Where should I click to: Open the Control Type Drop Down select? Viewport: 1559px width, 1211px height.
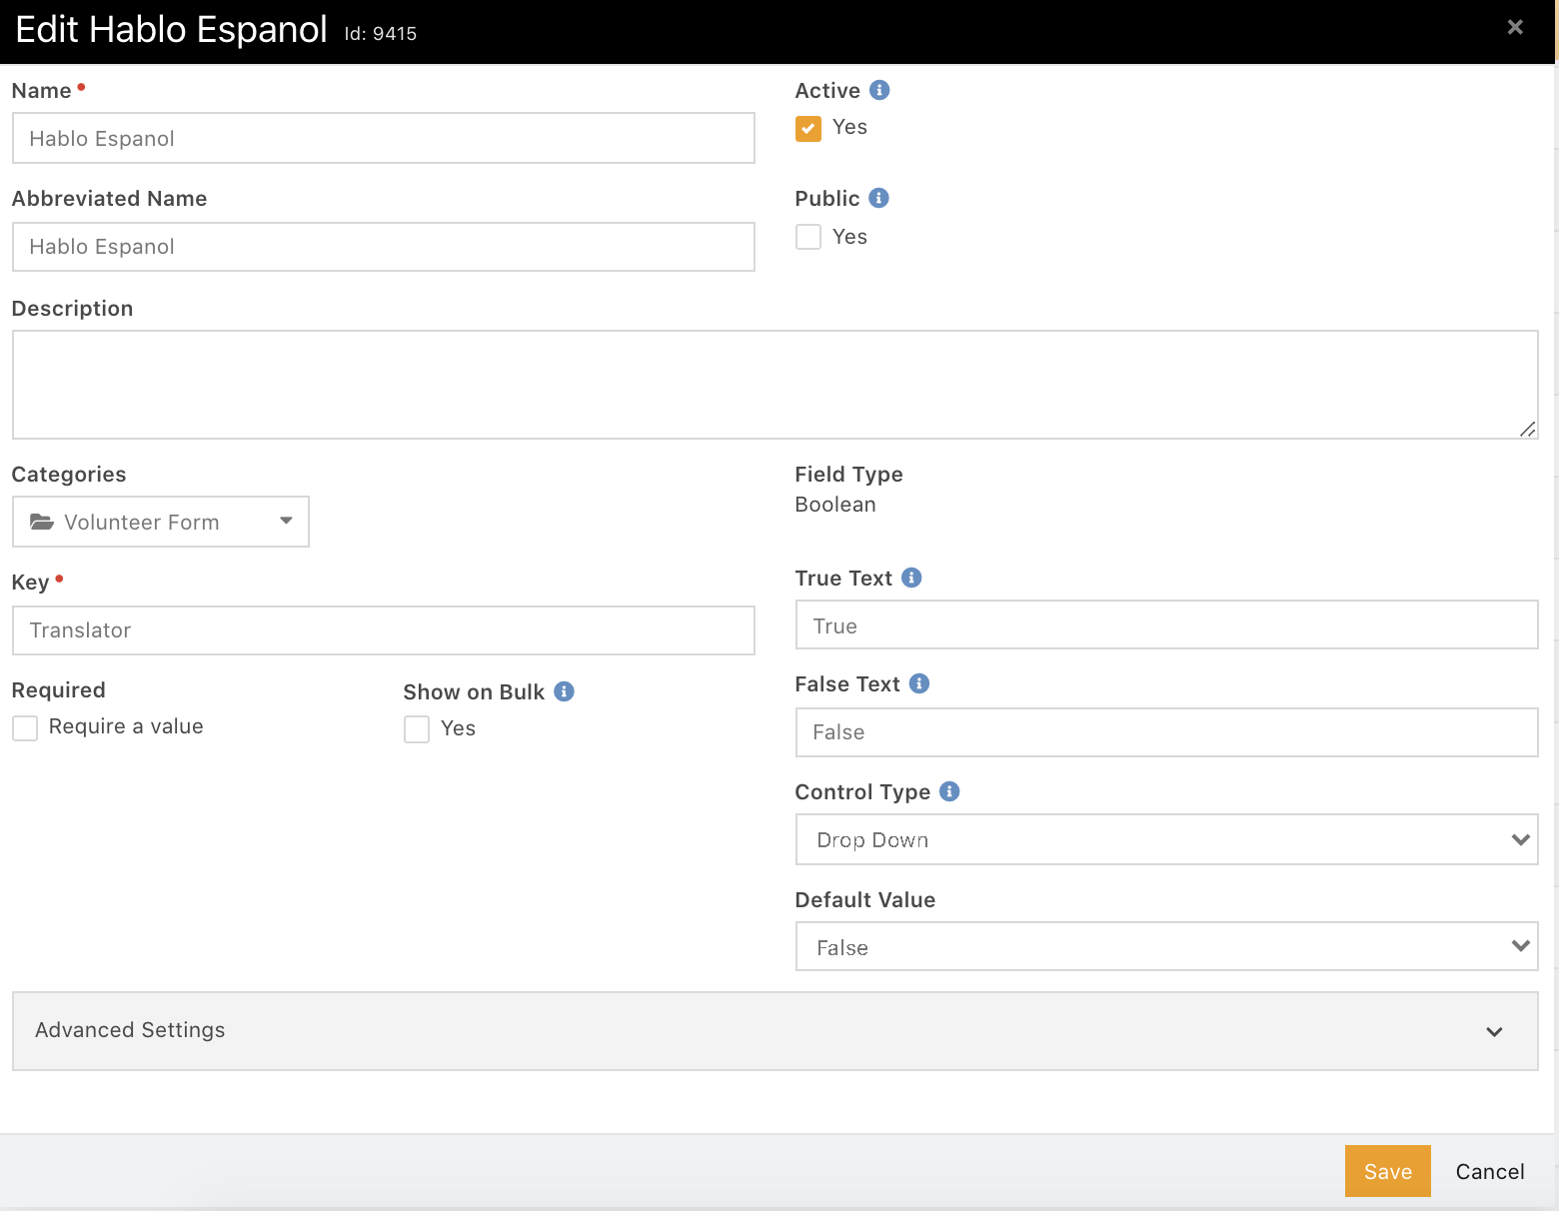(x=1166, y=839)
